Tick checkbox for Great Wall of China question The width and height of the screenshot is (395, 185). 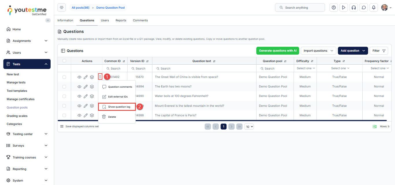[x=64, y=77]
